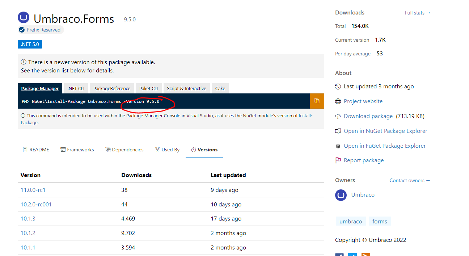
Task: Open the Full stats link
Action: coord(418,13)
